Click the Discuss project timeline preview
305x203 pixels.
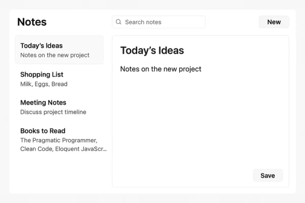(53, 112)
